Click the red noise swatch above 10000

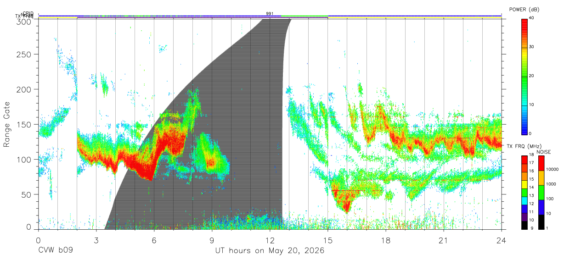(541, 163)
